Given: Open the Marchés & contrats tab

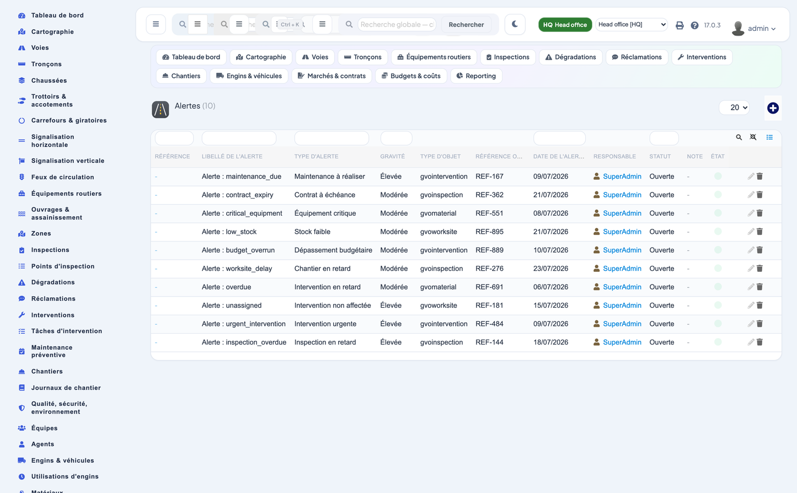Looking at the screenshot, I should coord(331,76).
